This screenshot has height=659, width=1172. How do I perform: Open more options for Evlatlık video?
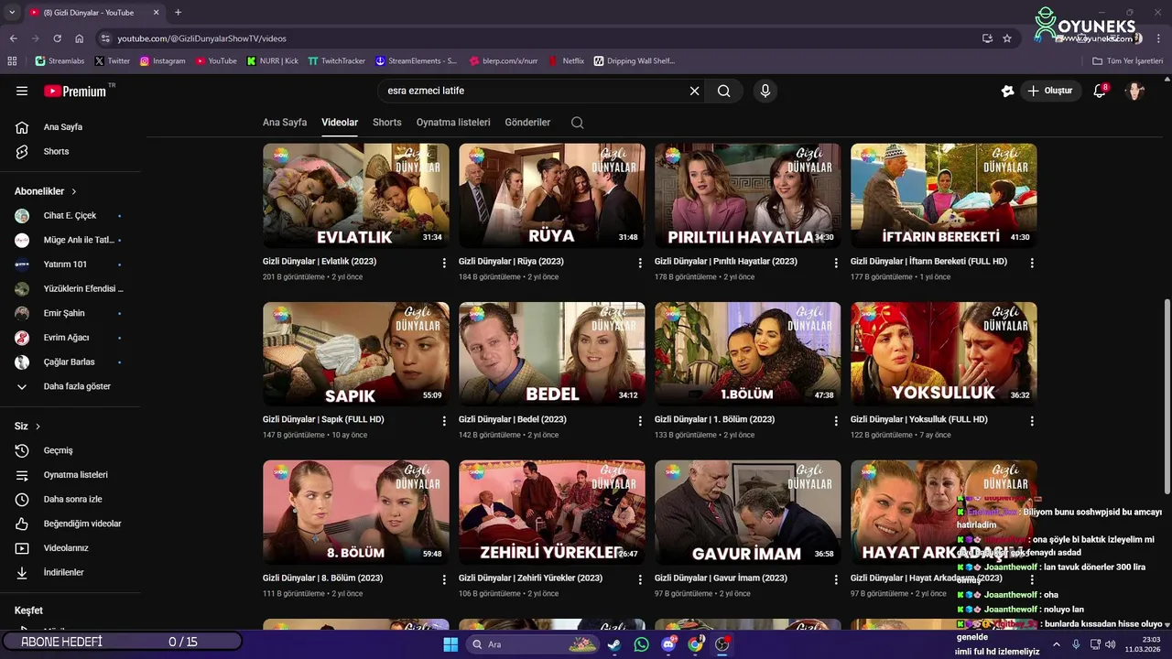[444, 263]
